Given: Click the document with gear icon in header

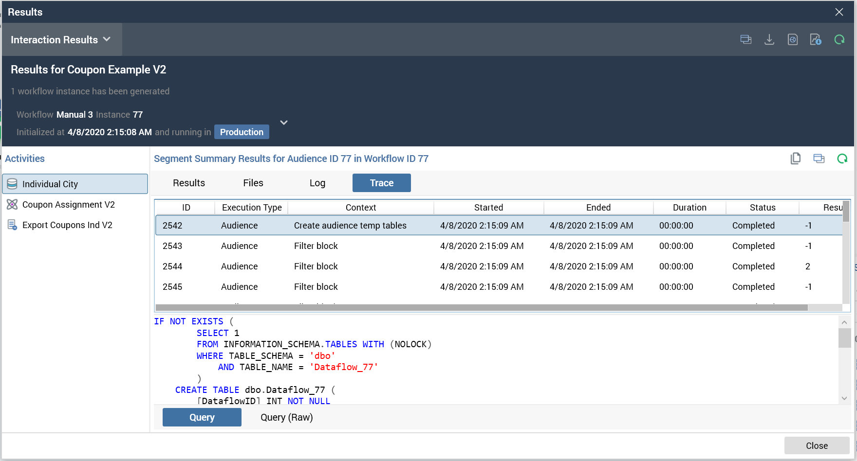Looking at the screenshot, I should [x=792, y=40].
